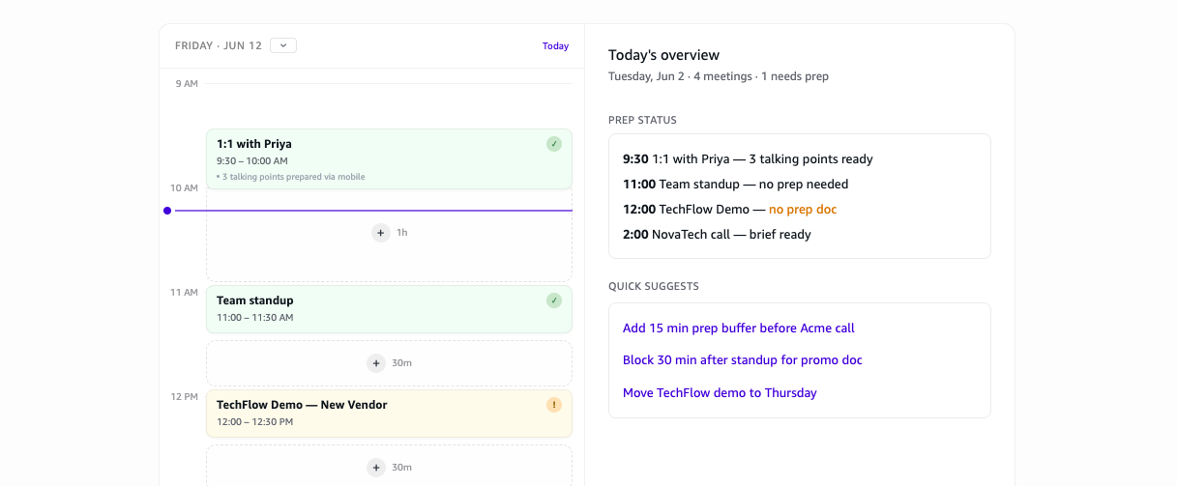The width and height of the screenshot is (1177, 486).
Task: Click the orange 'no prep doc' text
Action: 803,210
